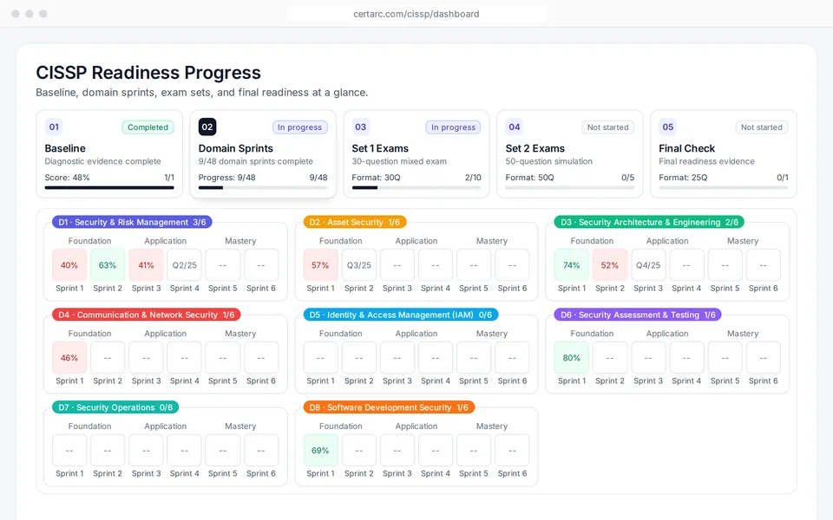Open D3 Sprint 3 tile labeled Q4/25

[x=648, y=265]
